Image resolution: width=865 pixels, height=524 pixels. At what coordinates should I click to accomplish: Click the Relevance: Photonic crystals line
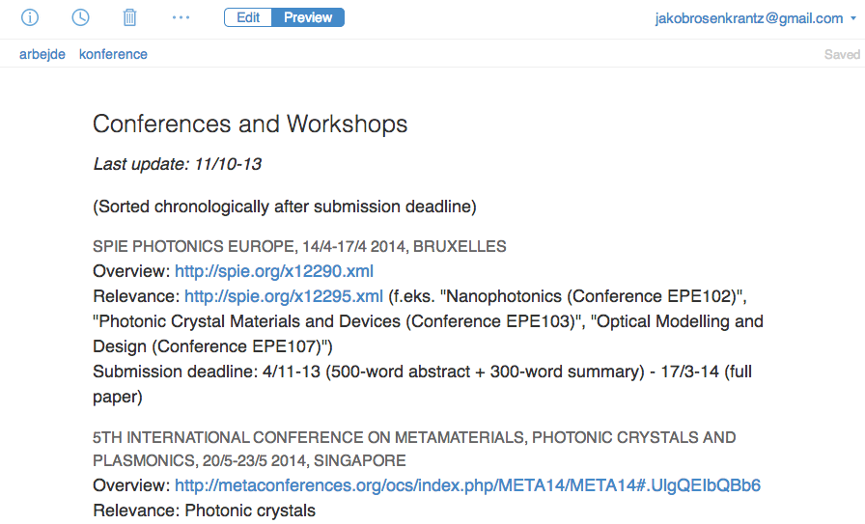click(204, 510)
